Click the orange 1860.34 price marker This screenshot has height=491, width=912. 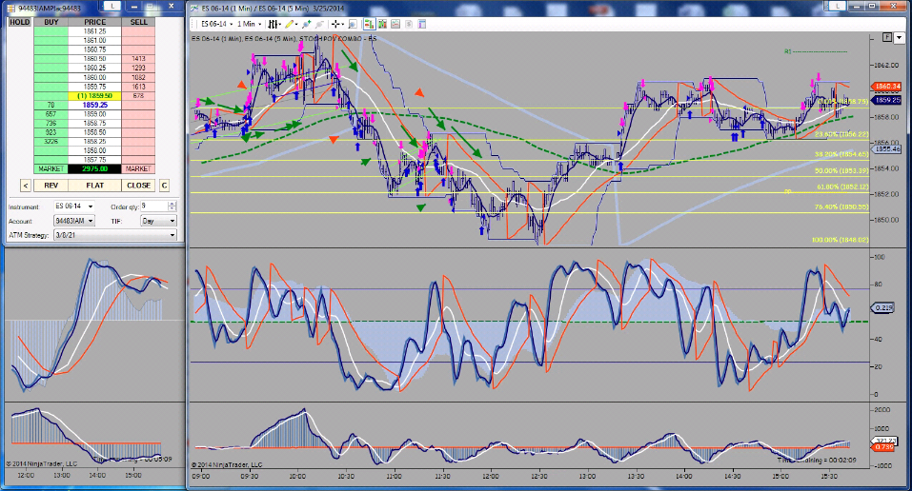[x=886, y=87]
